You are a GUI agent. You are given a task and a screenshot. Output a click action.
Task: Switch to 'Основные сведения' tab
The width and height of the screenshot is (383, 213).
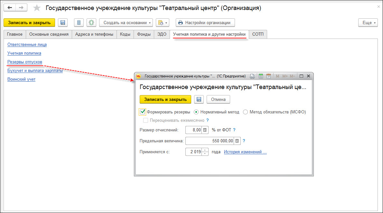click(x=49, y=34)
